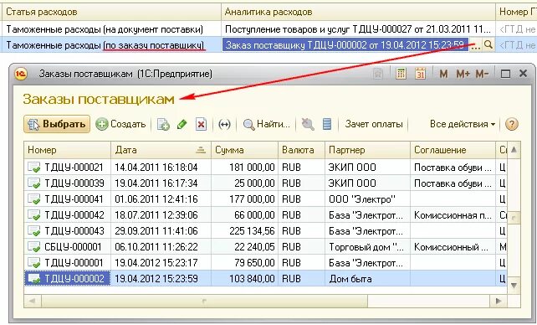Click the red X mark-for-deletion icon
This screenshot has width=537, height=325.
click(201, 124)
